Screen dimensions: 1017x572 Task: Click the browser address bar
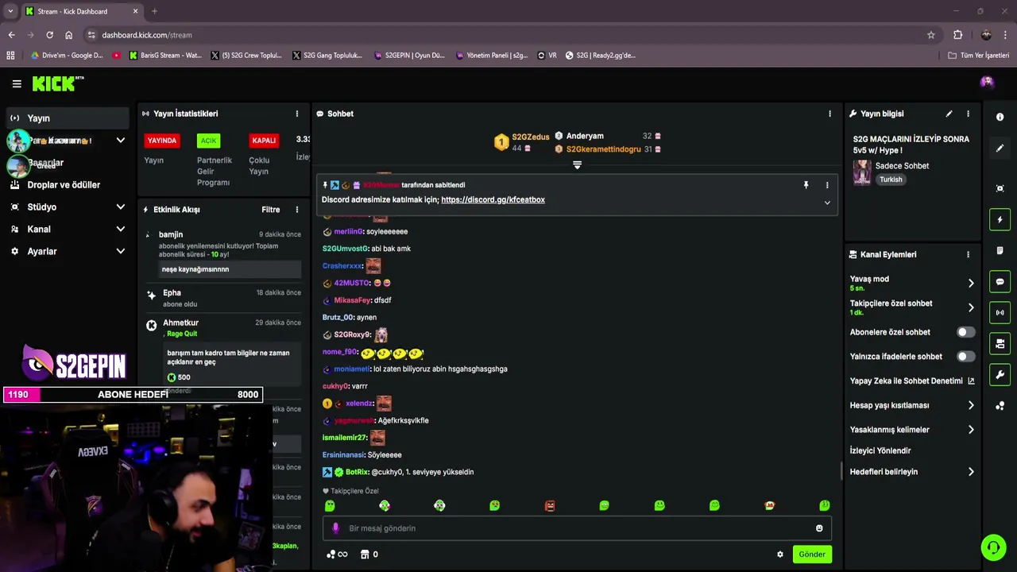pos(508,35)
